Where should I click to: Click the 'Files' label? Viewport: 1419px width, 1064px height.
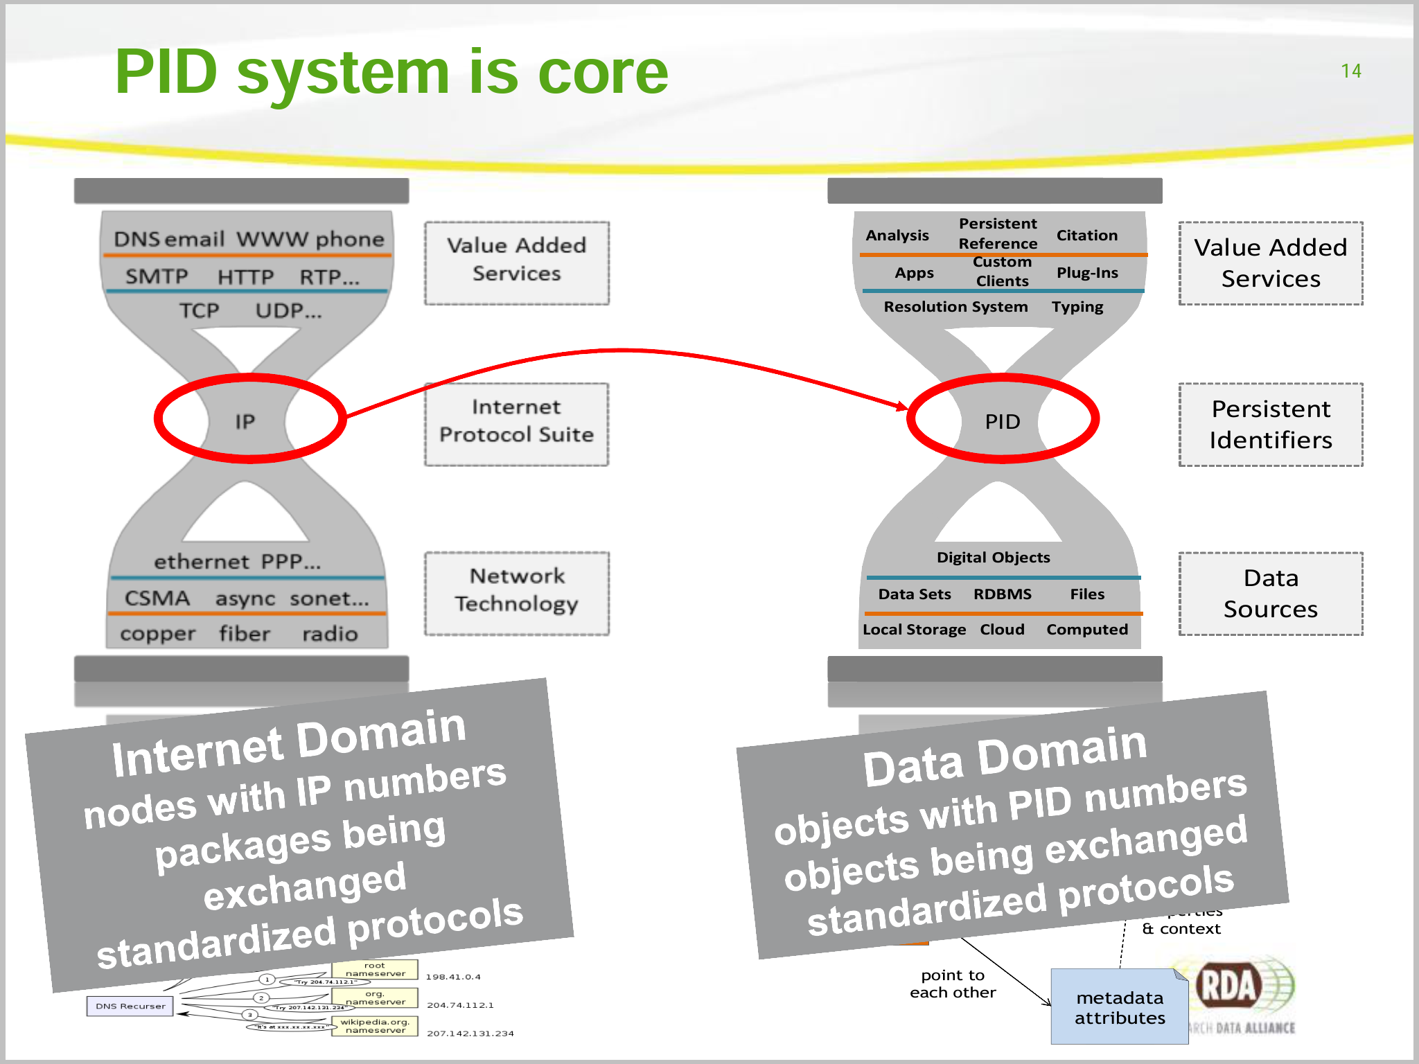(1087, 594)
